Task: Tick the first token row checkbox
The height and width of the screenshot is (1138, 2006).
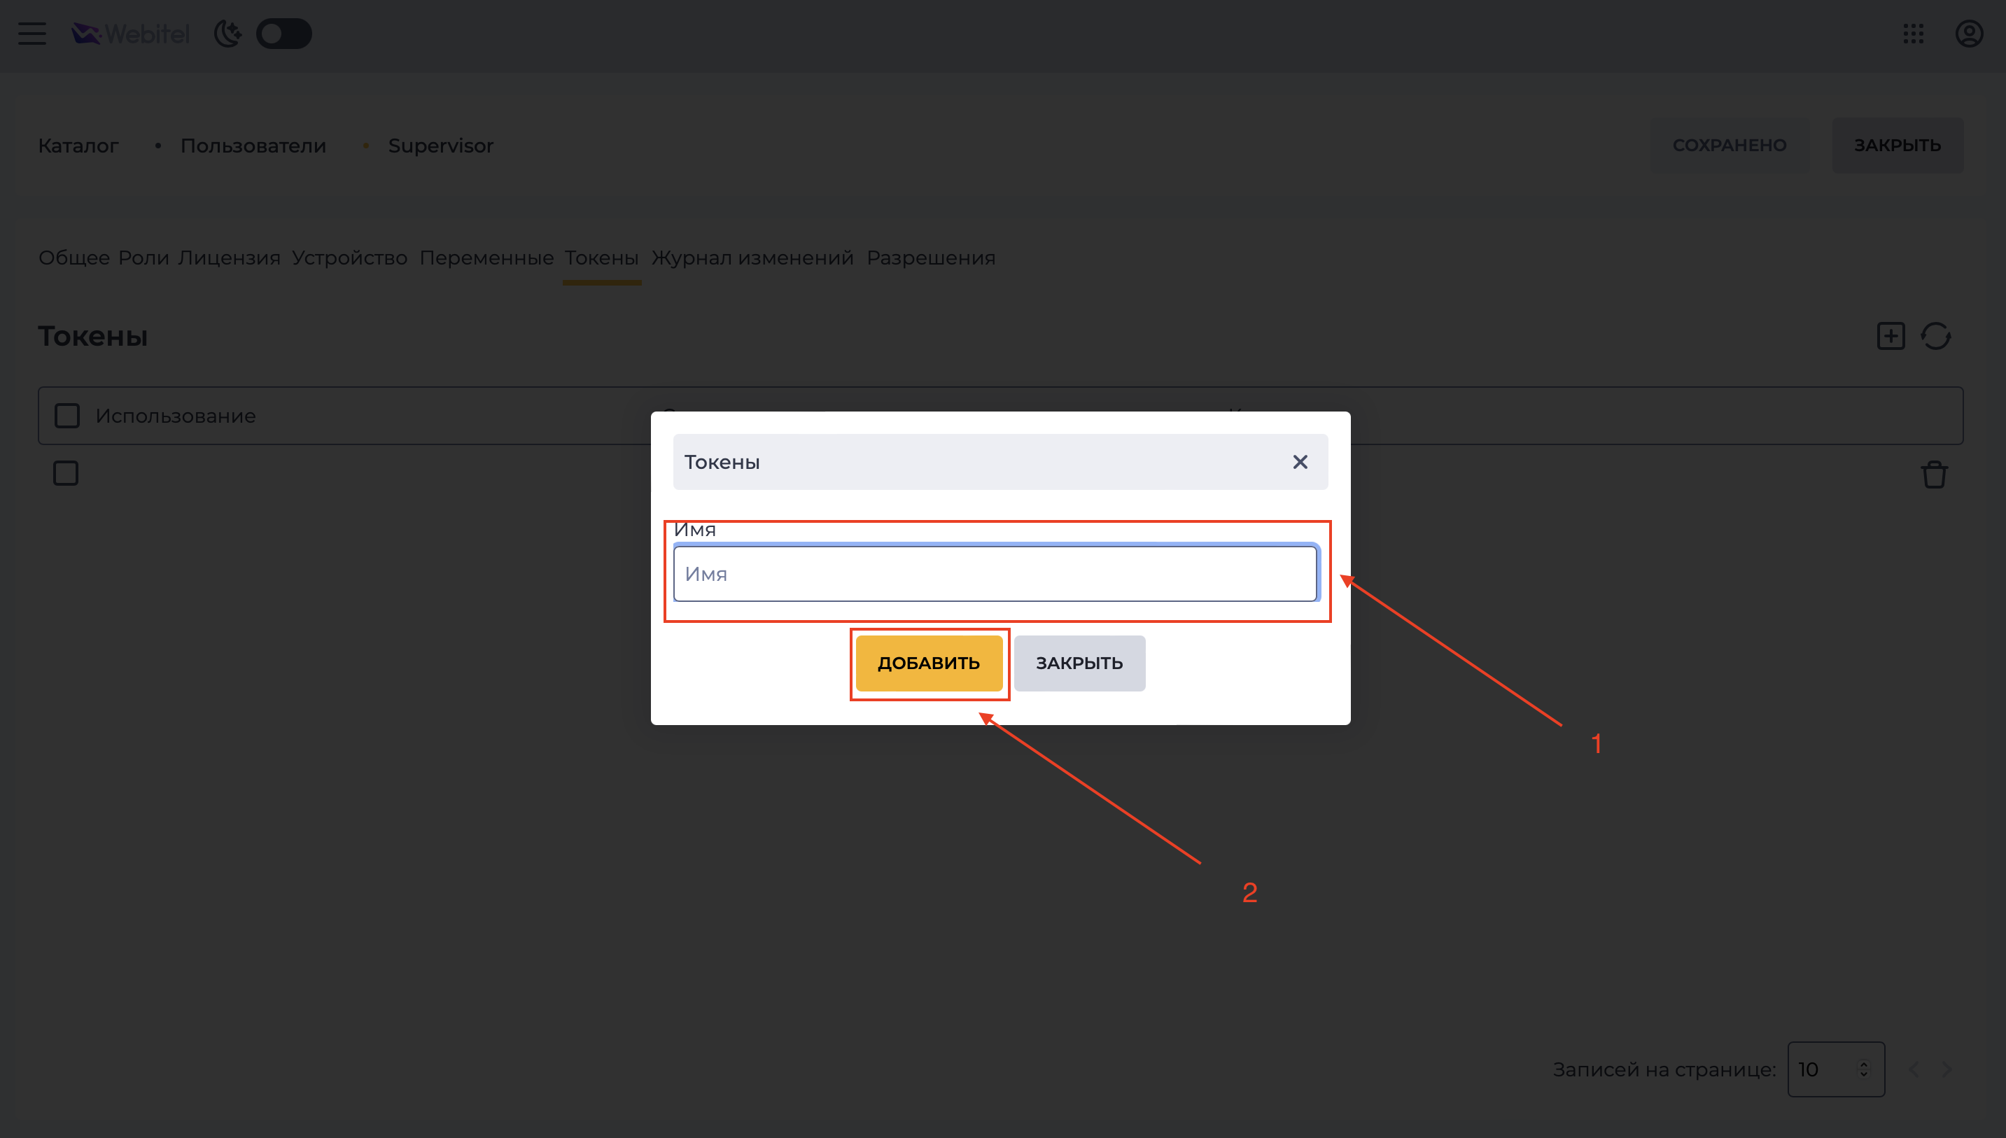Action: [66, 473]
